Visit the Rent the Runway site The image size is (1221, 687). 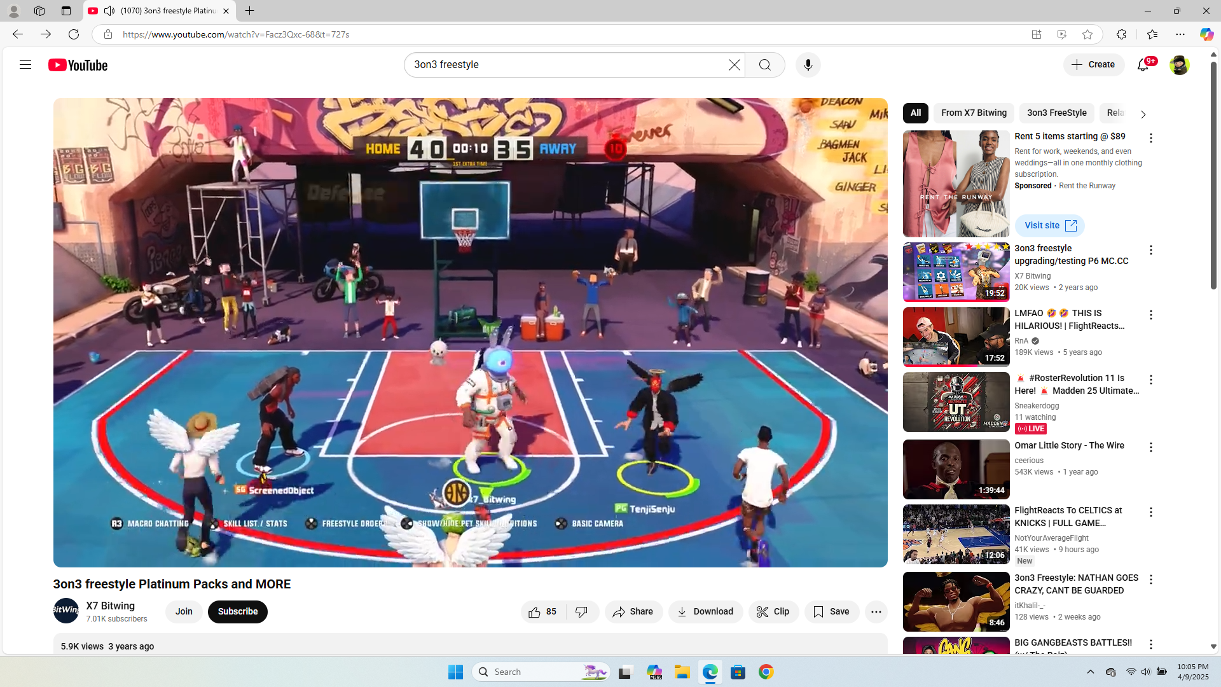(x=1050, y=226)
